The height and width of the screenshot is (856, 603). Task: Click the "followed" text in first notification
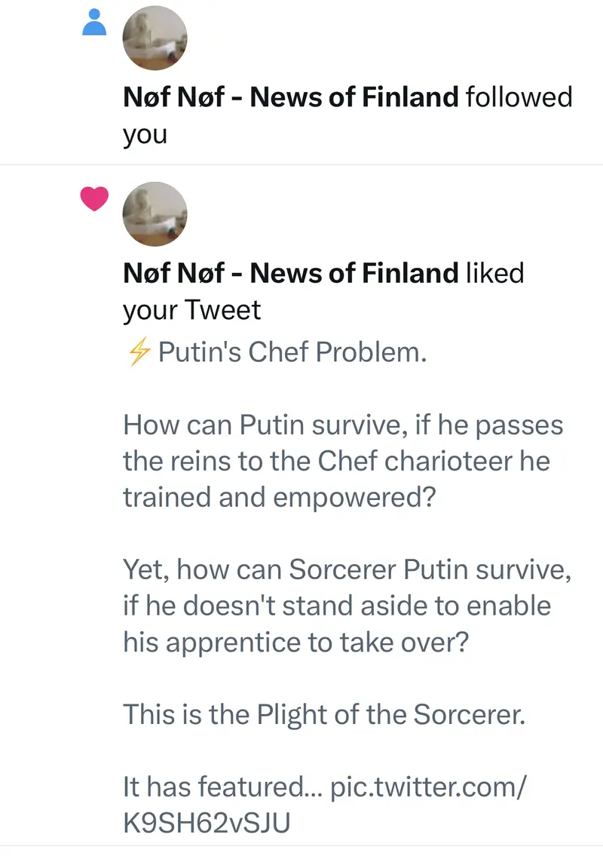tap(519, 97)
